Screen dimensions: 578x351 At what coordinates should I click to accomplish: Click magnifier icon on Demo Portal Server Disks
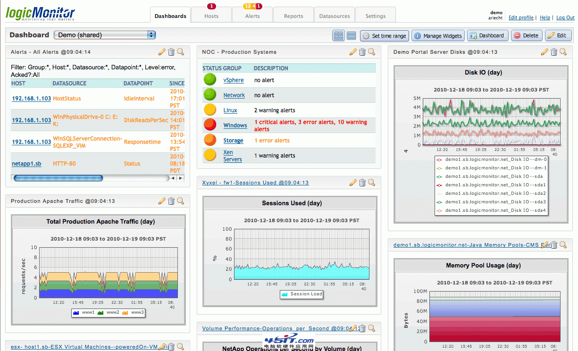point(563,52)
